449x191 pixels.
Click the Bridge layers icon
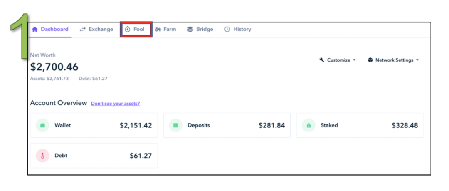[190, 29]
